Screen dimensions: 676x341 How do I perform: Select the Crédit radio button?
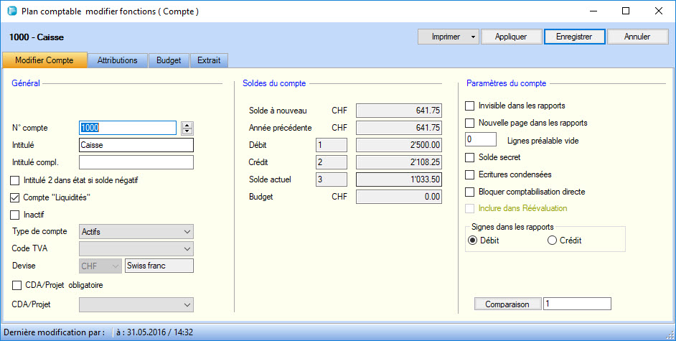tap(552, 240)
